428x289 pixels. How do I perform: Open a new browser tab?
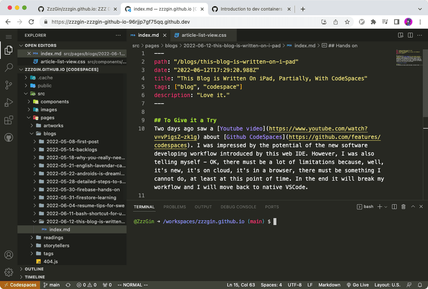(x=303, y=9)
